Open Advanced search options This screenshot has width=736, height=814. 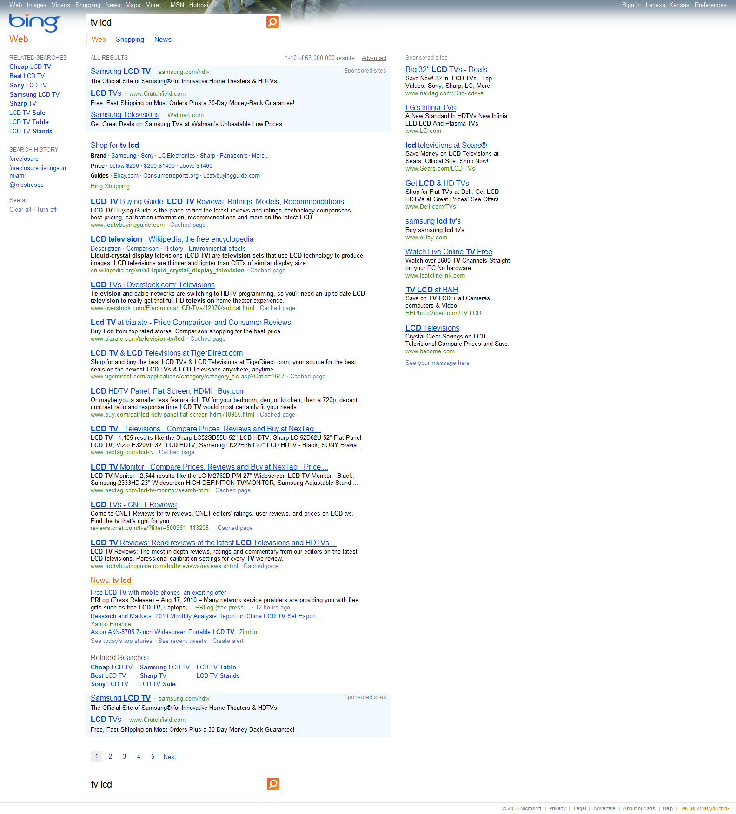tap(374, 58)
